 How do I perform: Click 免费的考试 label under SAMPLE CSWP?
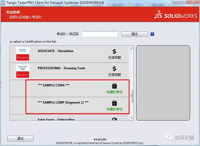[x=114, y=109]
